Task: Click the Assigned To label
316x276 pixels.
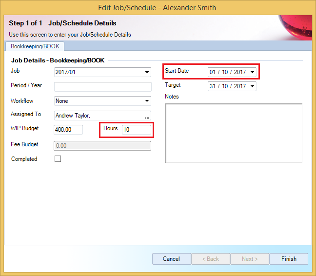Action: click(26, 114)
